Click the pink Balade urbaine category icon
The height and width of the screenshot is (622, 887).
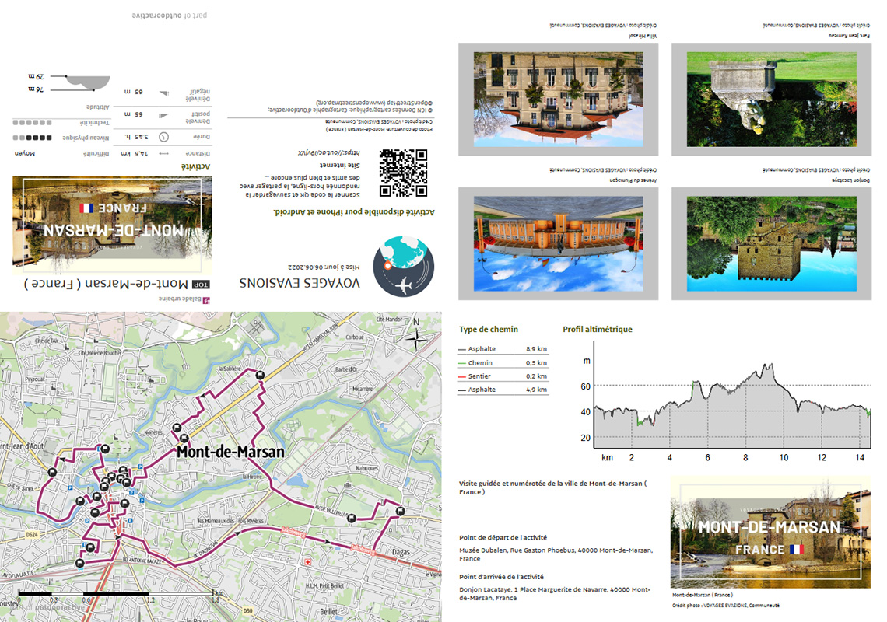[x=206, y=300]
